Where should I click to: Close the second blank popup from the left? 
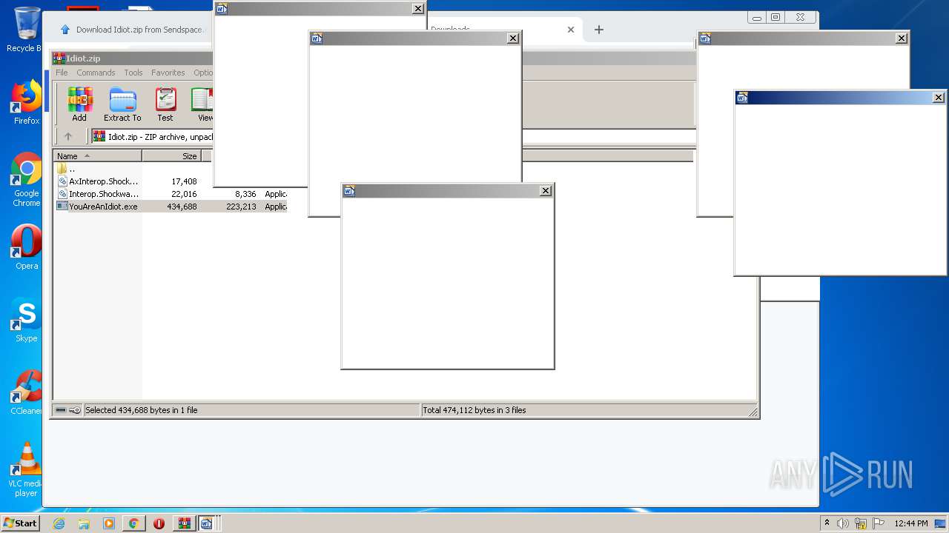(513, 38)
